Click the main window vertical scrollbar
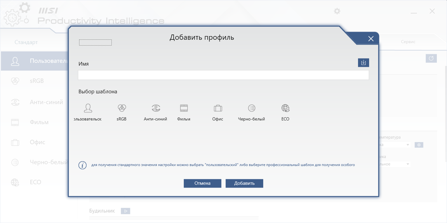Screen dimensions: 447x223 point(446,114)
